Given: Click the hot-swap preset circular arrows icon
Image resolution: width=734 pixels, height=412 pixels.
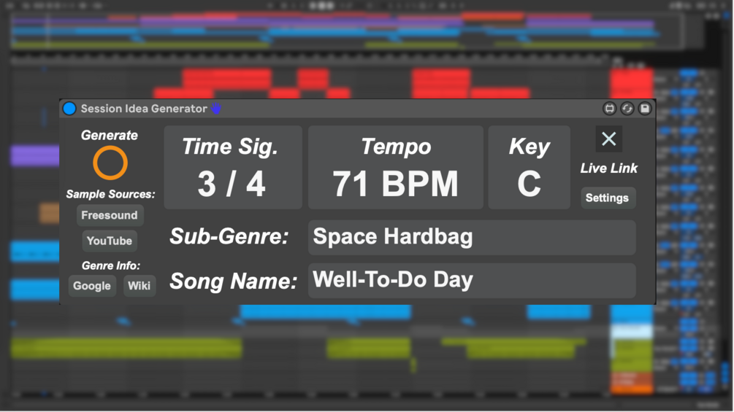Looking at the screenshot, I should (627, 109).
